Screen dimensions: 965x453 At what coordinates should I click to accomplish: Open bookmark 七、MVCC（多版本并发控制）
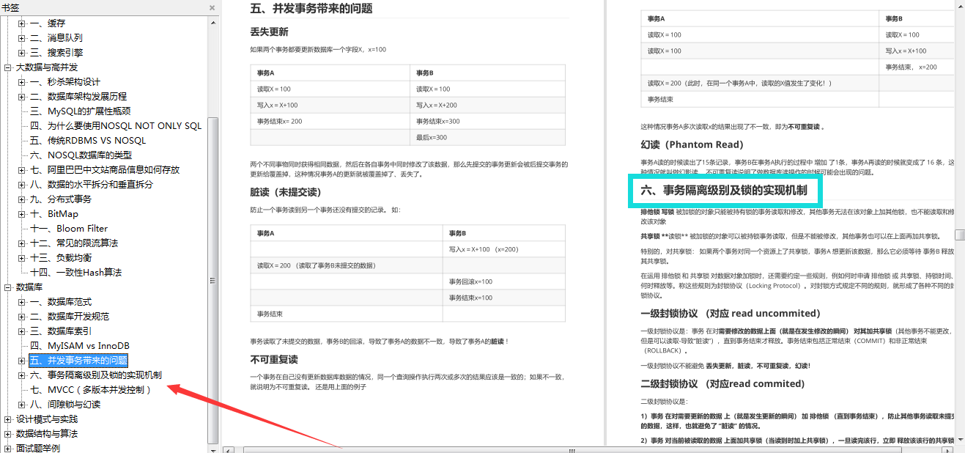tap(91, 390)
